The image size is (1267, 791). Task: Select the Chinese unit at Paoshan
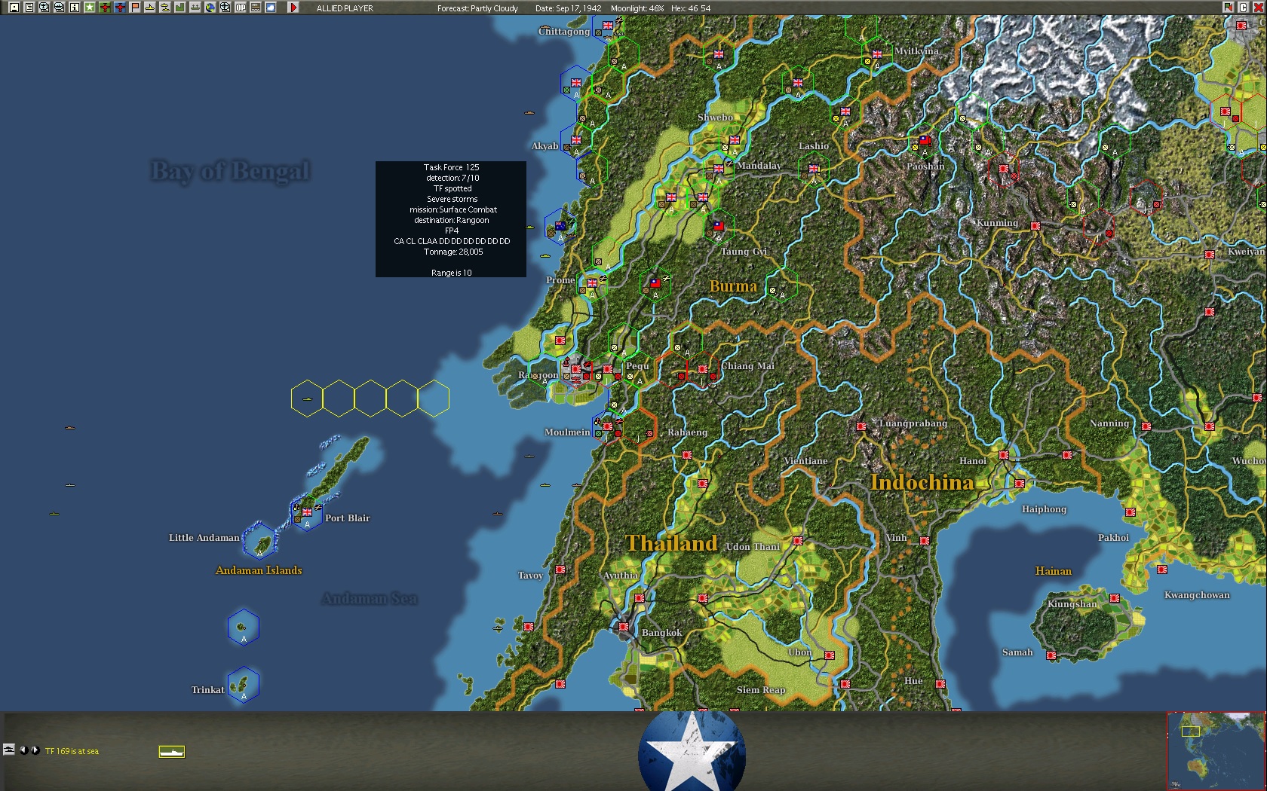pos(925,141)
